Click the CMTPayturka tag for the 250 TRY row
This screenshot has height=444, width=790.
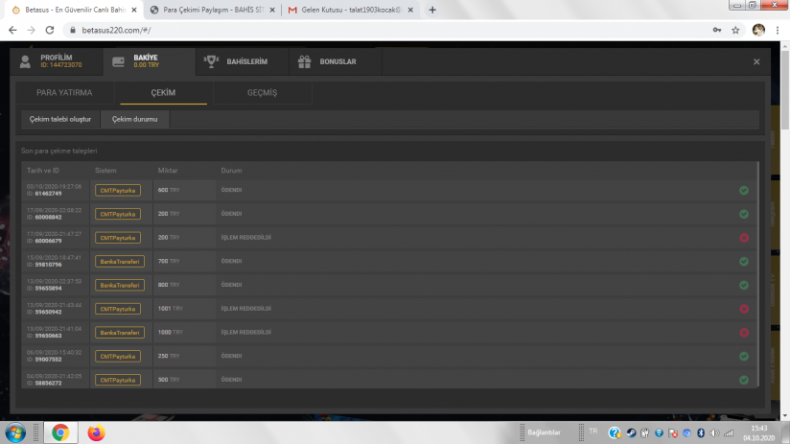pos(118,357)
